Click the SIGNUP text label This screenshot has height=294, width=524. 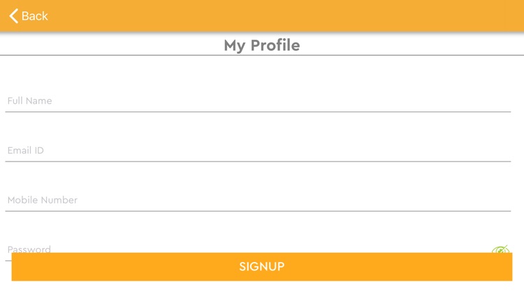[262, 267]
